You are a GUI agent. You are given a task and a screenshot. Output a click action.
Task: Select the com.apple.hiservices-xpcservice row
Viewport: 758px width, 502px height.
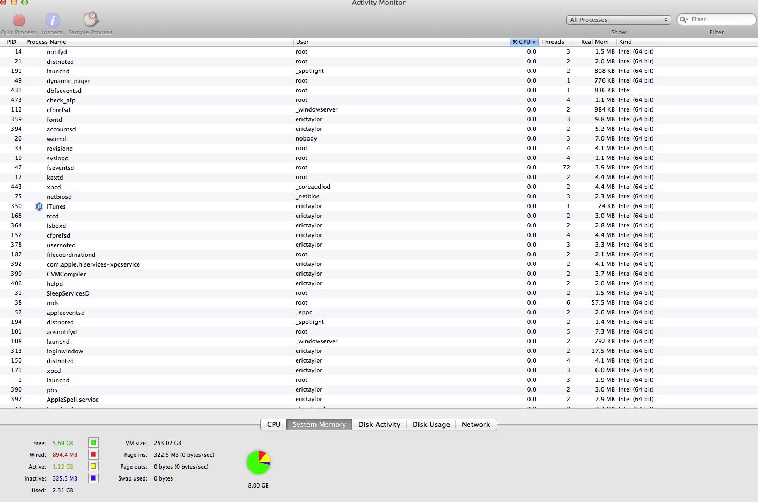pos(379,264)
